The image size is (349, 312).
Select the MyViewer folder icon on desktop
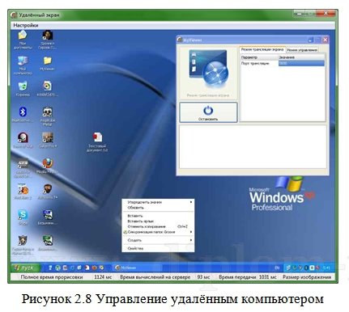(48, 63)
